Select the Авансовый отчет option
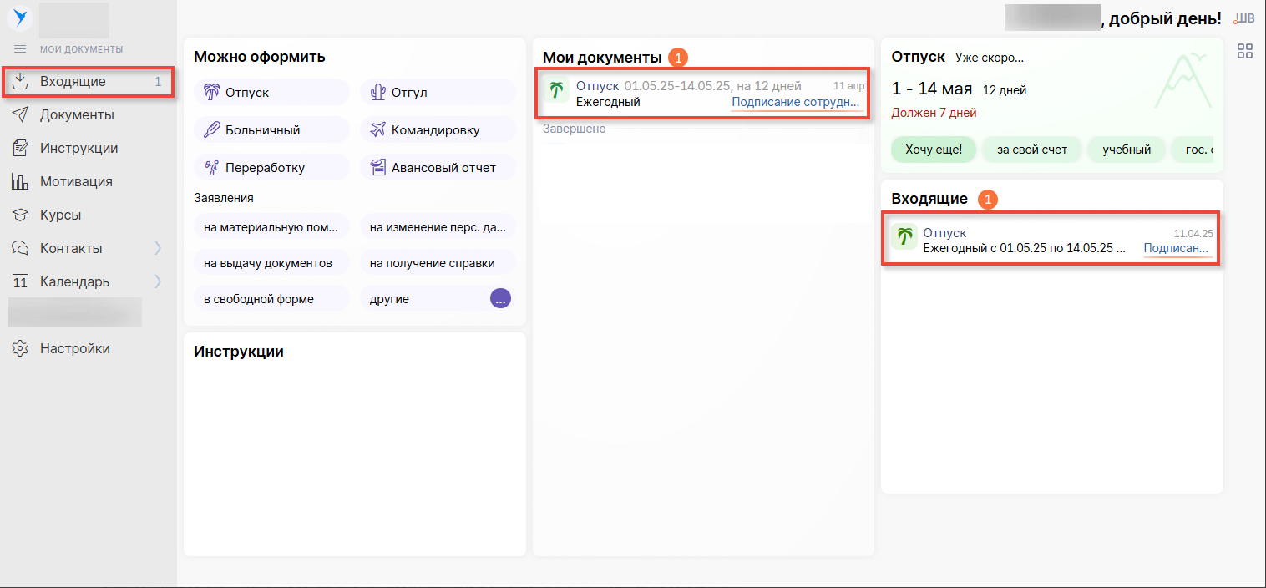This screenshot has height=588, width=1266. pyautogui.click(x=443, y=168)
